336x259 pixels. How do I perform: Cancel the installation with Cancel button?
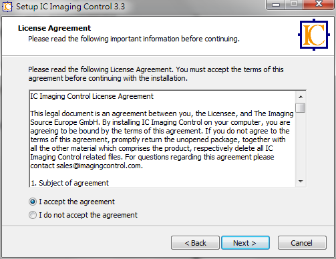pos(302,243)
